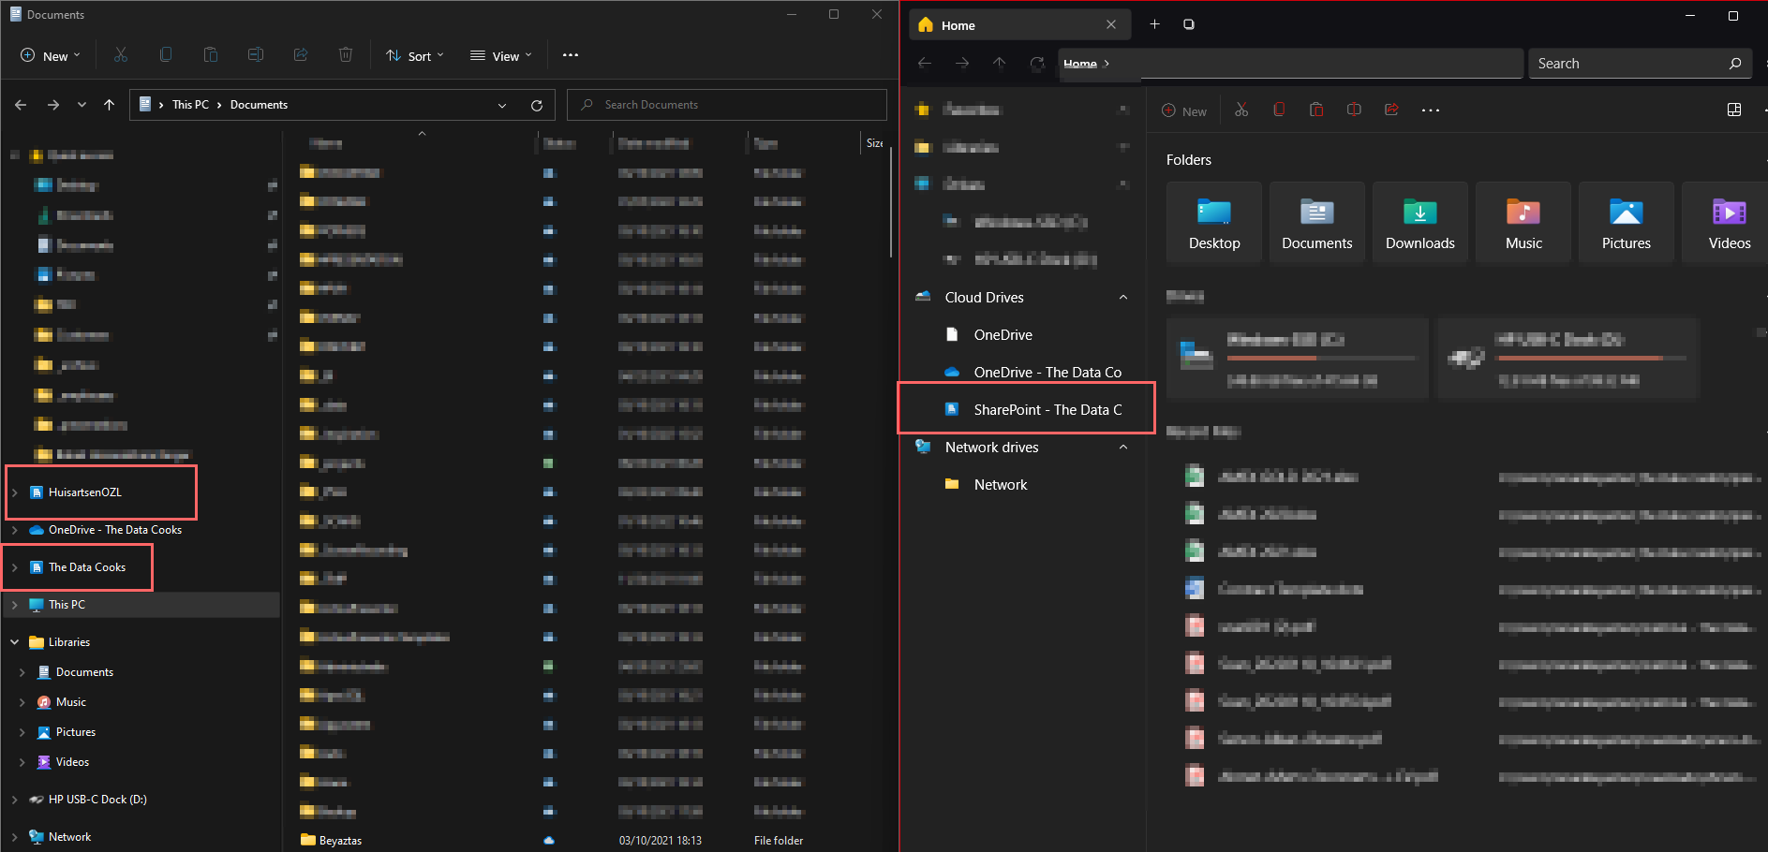The height and width of the screenshot is (852, 1768).
Task: Click the Paste icon in Documents window toolbar
Action: [211, 55]
